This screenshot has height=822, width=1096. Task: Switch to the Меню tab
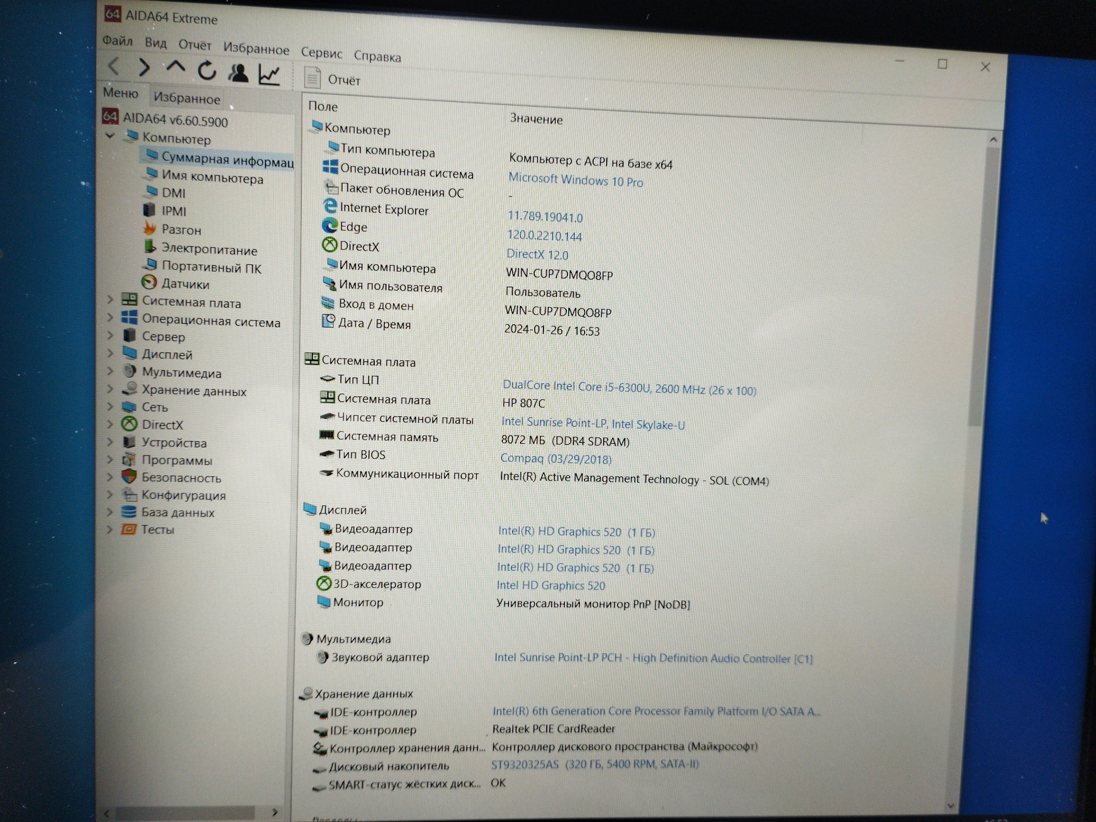click(x=120, y=93)
